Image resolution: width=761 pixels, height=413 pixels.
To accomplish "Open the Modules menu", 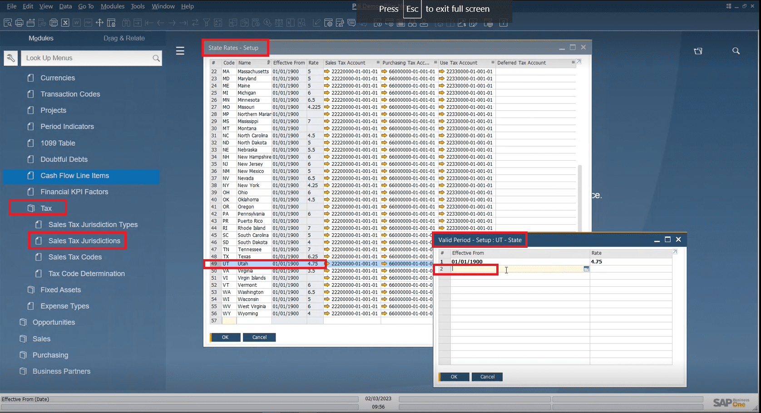I will [112, 6].
